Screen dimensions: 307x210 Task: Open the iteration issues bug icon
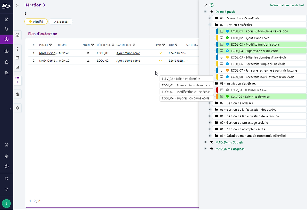17,108
